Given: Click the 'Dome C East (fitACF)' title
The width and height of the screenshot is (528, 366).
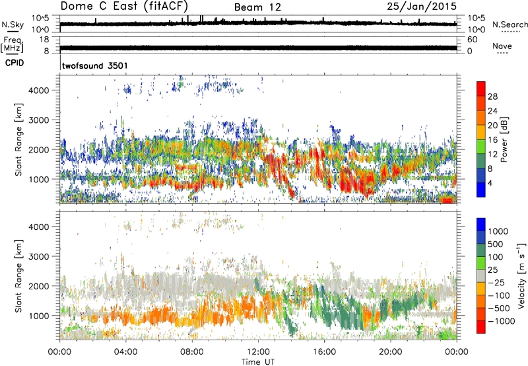Looking at the screenshot, I should click(x=124, y=6).
